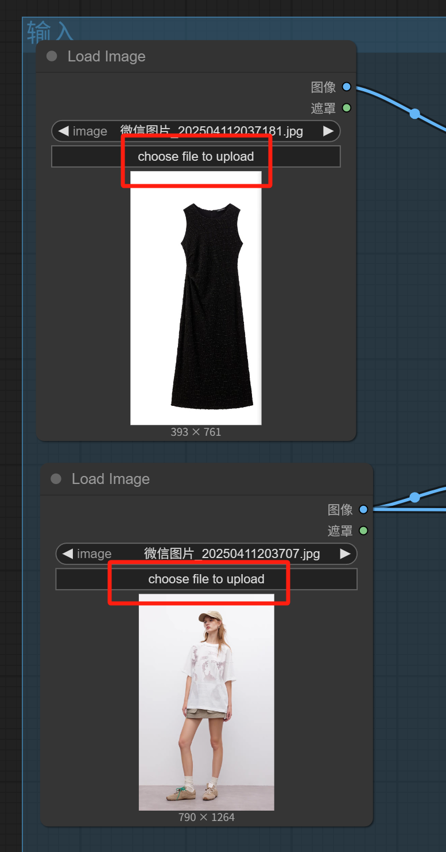
Task: Click the Load Image title of the model node
Action: 111,479
